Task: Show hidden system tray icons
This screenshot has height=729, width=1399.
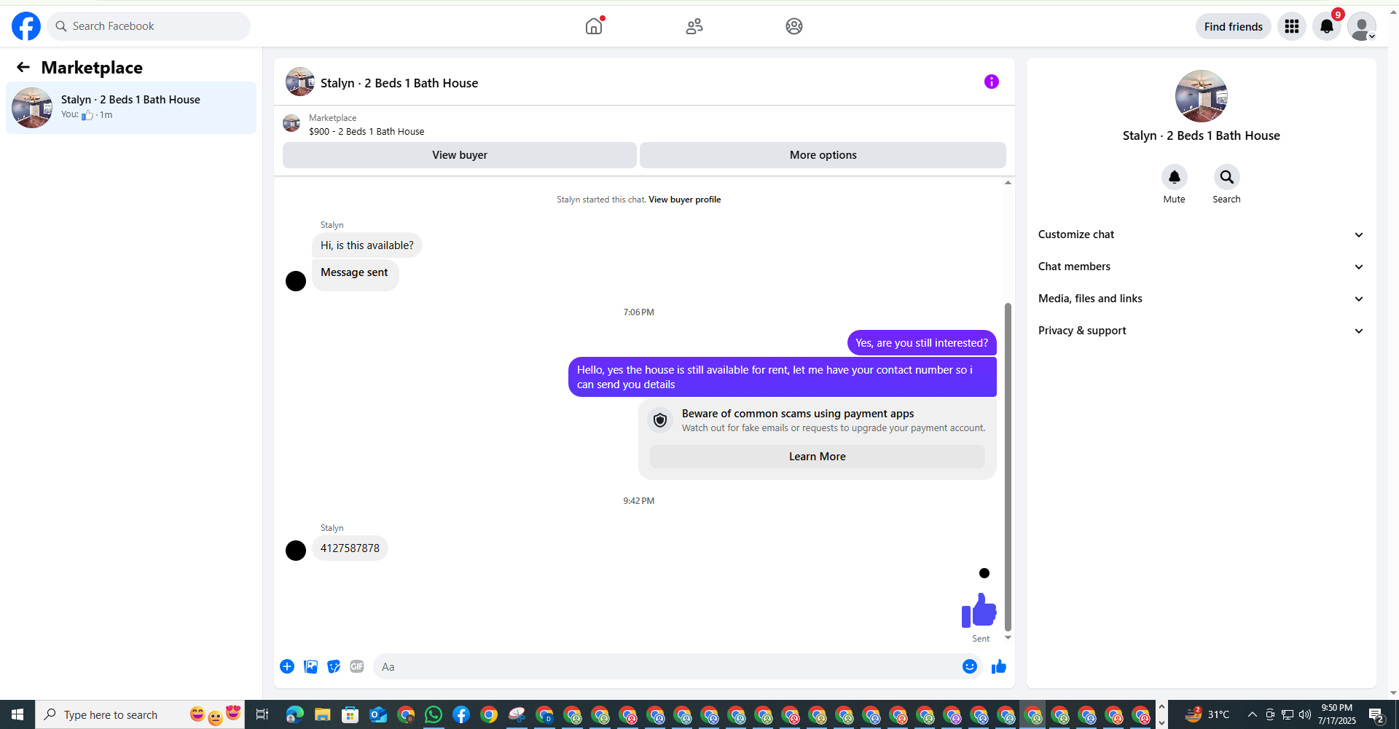Action: pos(1253,714)
